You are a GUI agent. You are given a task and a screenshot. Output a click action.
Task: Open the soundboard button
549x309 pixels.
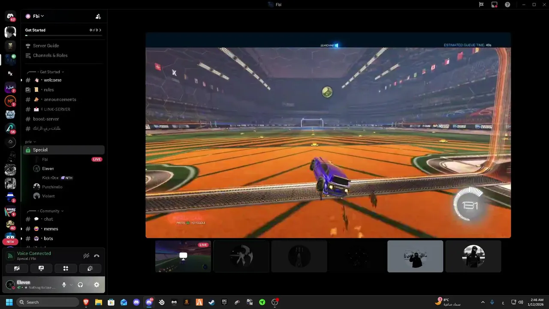tap(90, 268)
